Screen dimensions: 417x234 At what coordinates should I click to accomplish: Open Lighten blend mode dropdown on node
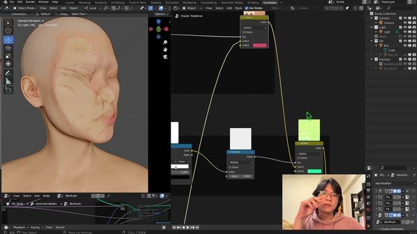309,153
